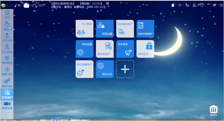
Task: Click the 客服电话 4008-320-322 text
Action: pos(89,7)
